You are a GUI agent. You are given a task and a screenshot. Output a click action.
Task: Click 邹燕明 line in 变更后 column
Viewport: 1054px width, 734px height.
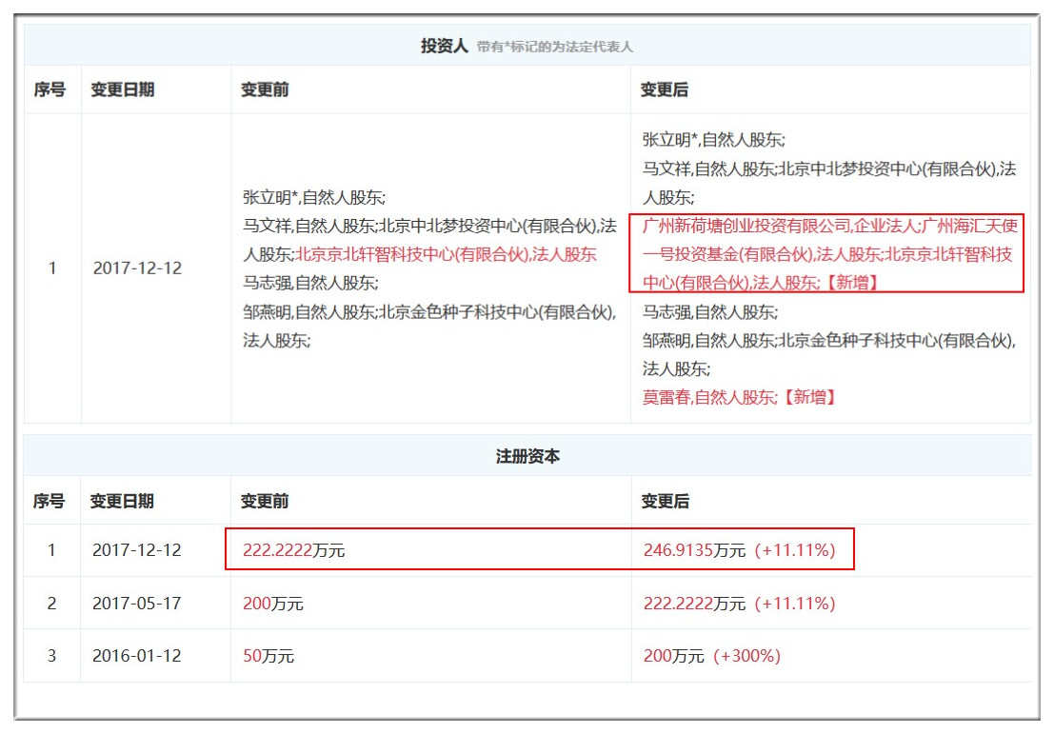[x=828, y=341]
